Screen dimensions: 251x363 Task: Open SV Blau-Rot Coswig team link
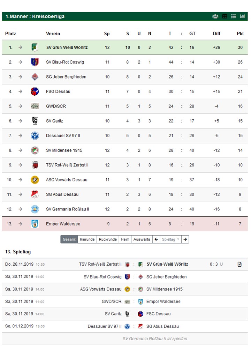point(65,62)
